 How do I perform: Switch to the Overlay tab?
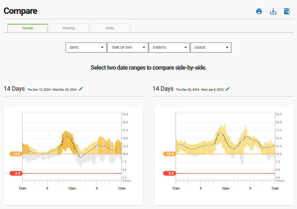pyautogui.click(x=69, y=28)
